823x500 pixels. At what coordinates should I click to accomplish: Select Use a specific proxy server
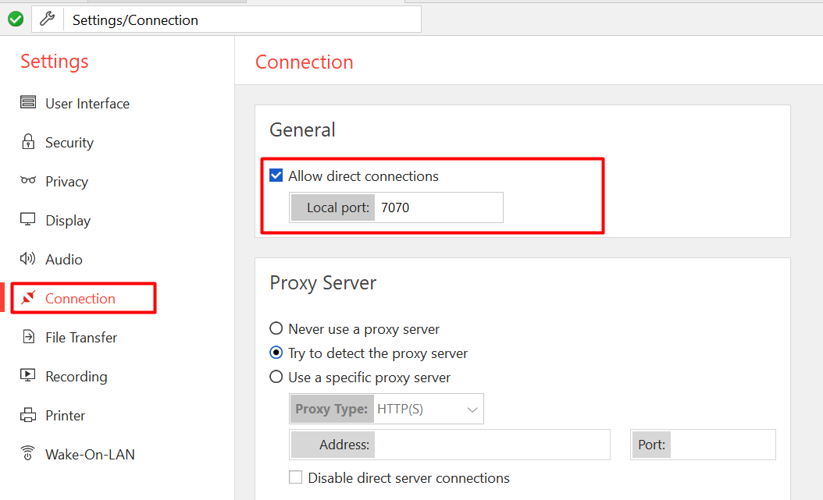[x=276, y=377]
